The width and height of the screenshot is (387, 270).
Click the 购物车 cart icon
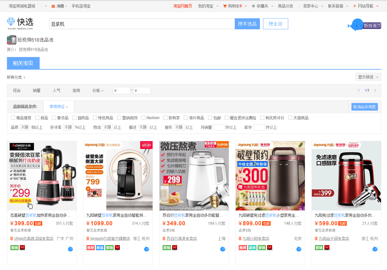(225, 6)
